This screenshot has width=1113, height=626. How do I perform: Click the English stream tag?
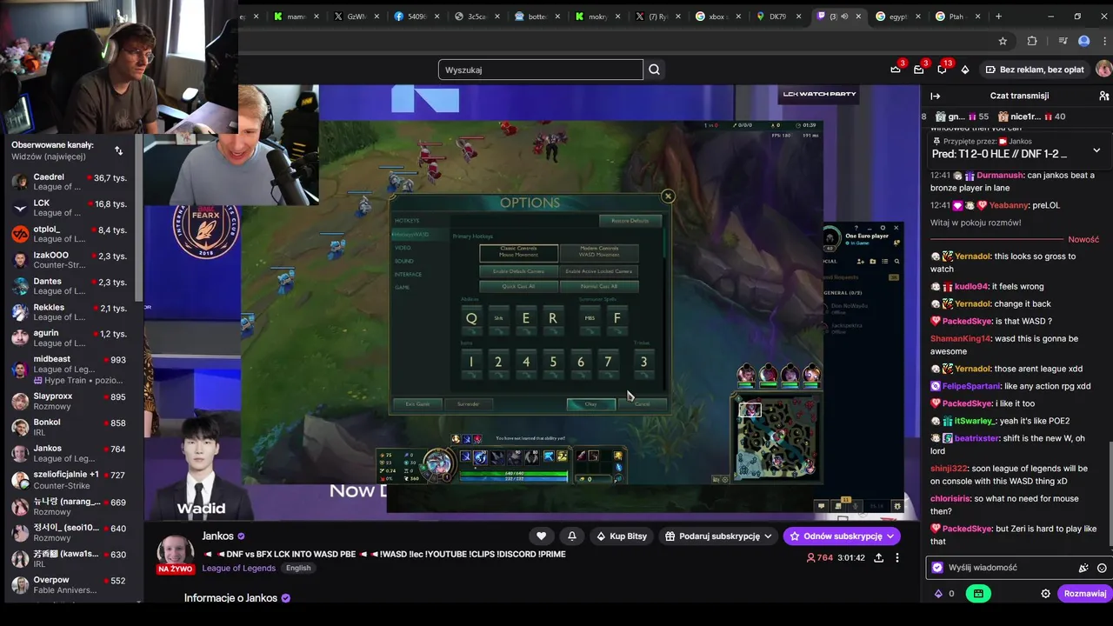[298, 568]
